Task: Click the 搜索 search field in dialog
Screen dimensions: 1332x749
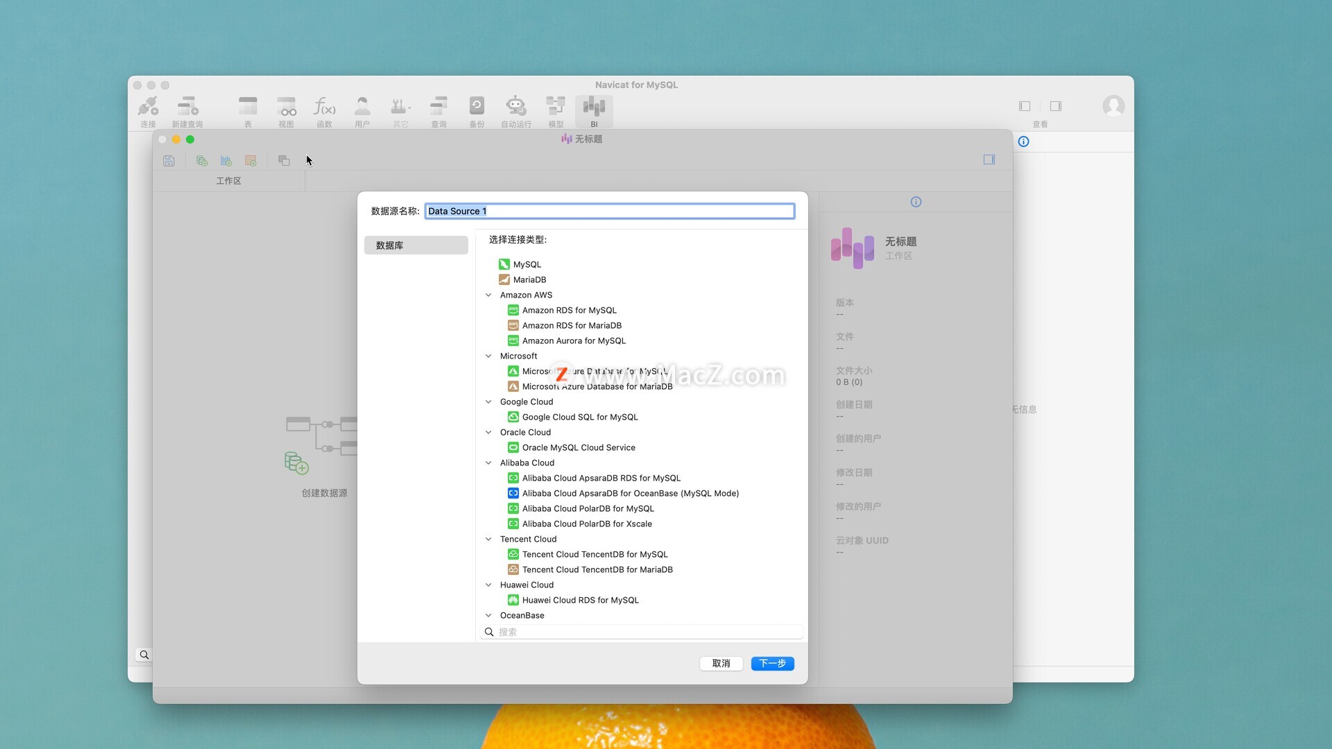Action: point(642,632)
